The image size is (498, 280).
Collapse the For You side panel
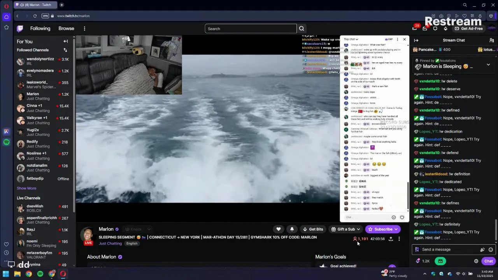[66, 41]
